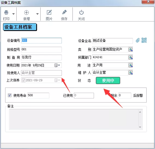Open the 图片 picture editor icon
The width and height of the screenshot is (155, 149).
(x=49, y=12)
